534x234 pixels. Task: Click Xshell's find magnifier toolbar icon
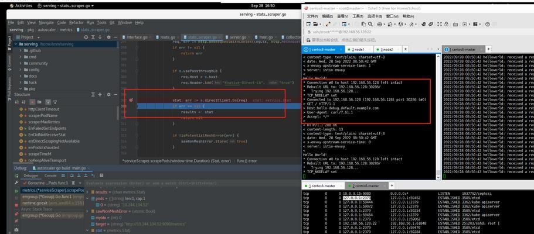click(x=370, y=24)
